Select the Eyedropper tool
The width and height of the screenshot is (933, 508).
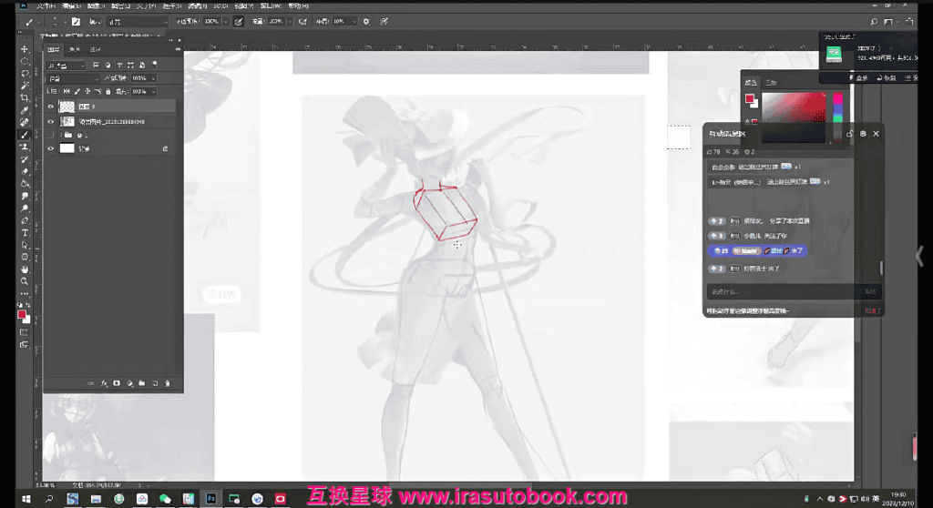25,111
